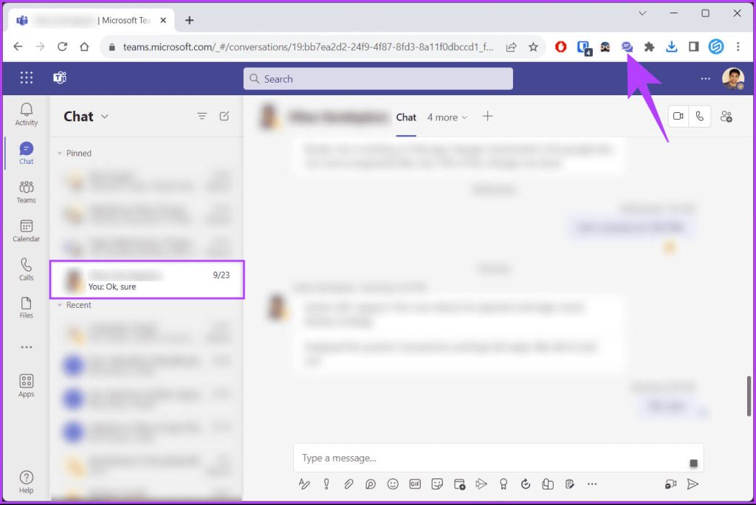The image size is (756, 505).
Task: Attach a file with paperclip icon
Action: pos(348,484)
